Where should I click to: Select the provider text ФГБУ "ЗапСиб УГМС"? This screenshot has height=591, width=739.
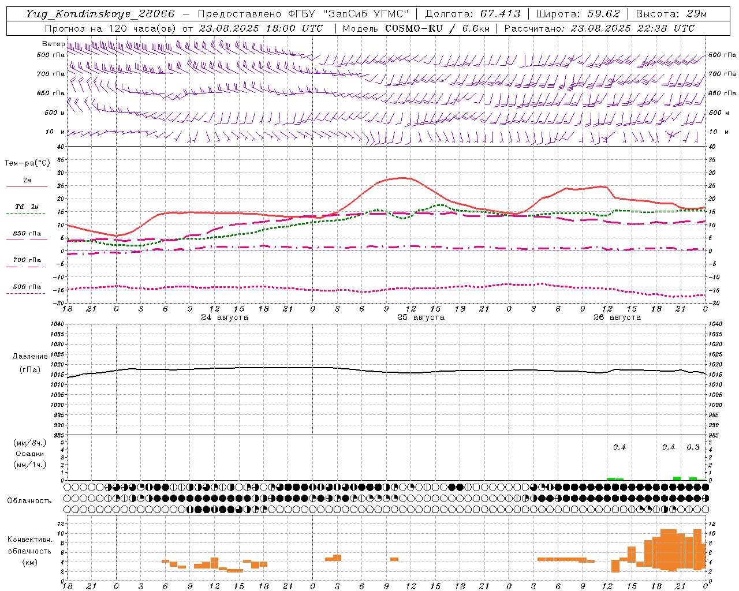pyautogui.click(x=349, y=14)
